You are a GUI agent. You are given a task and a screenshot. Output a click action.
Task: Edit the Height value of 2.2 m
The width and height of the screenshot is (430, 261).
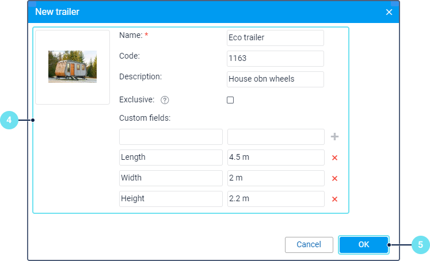coord(275,199)
